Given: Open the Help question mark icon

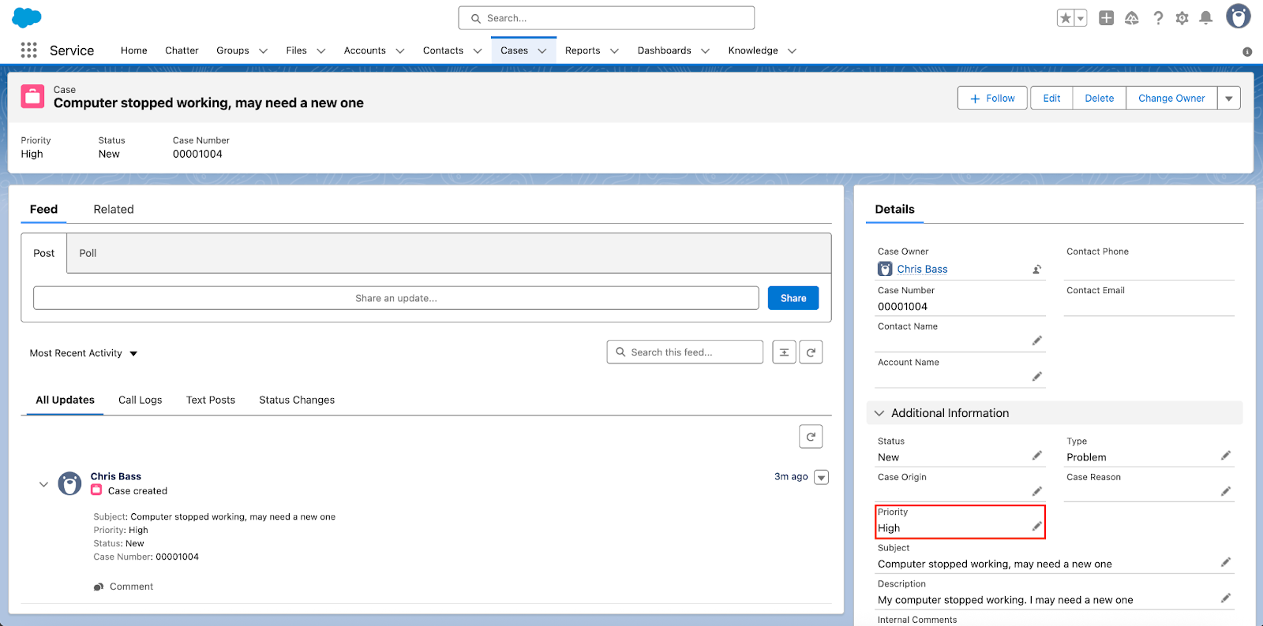Looking at the screenshot, I should click(1158, 18).
